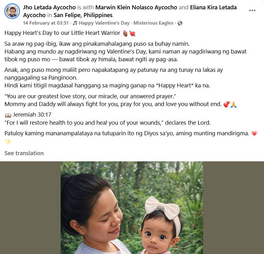Screen dimensions: 264x254
Task: Click the poster's round profile avatar
Action: click(12, 11)
